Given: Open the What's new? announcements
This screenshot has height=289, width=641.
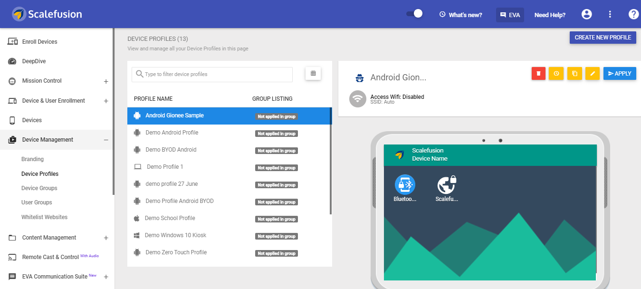Looking at the screenshot, I should (x=460, y=15).
